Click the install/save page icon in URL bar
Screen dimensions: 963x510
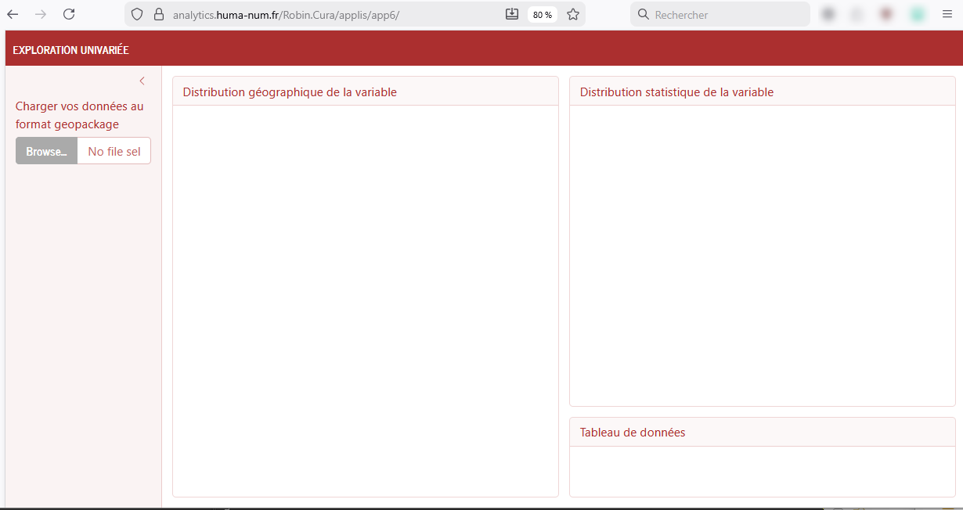coord(512,14)
